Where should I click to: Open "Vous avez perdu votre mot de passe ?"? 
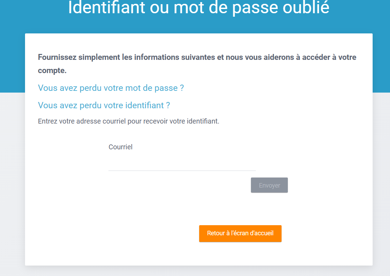(111, 88)
